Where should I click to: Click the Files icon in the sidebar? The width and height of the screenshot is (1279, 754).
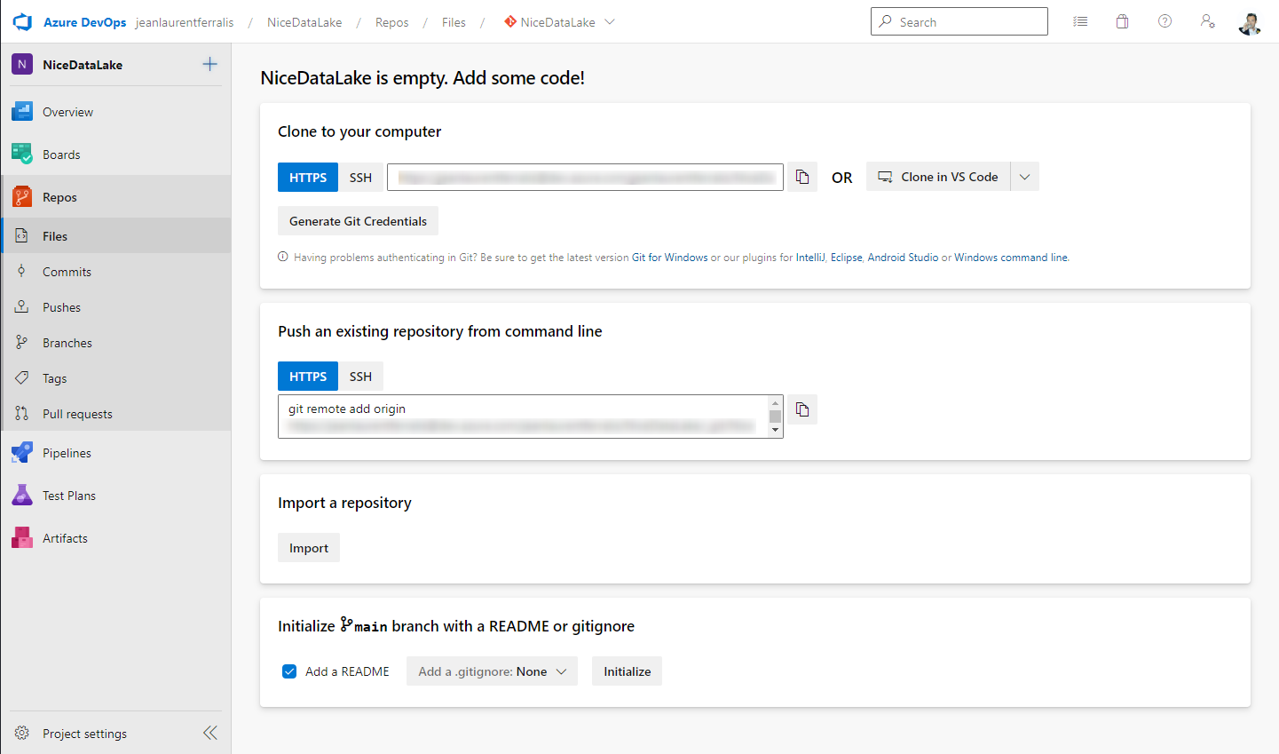[22, 236]
